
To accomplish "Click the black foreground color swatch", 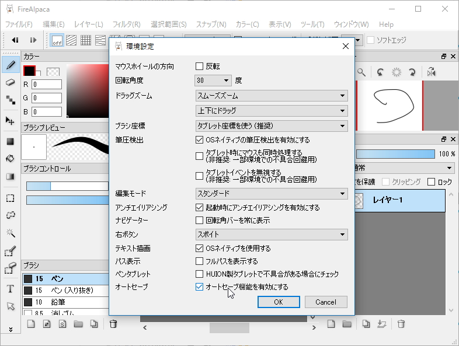I will [29, 71].
